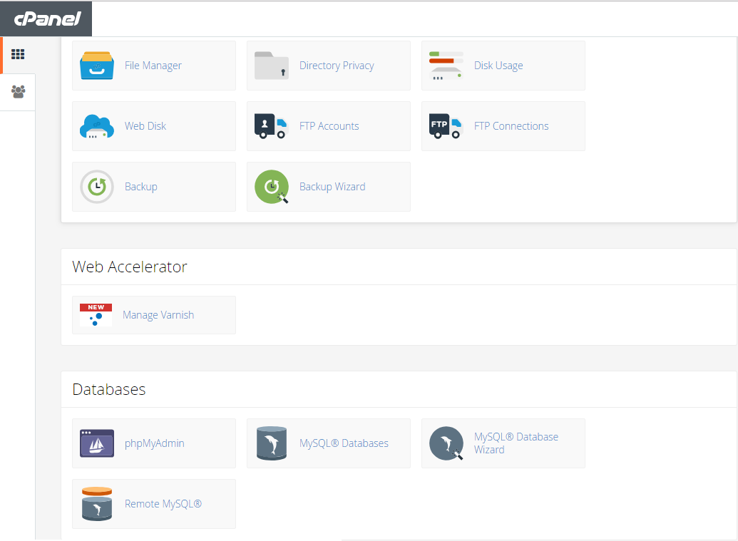
Task: Select the Directory Privacy padlock icon
Action: [271, 65]
